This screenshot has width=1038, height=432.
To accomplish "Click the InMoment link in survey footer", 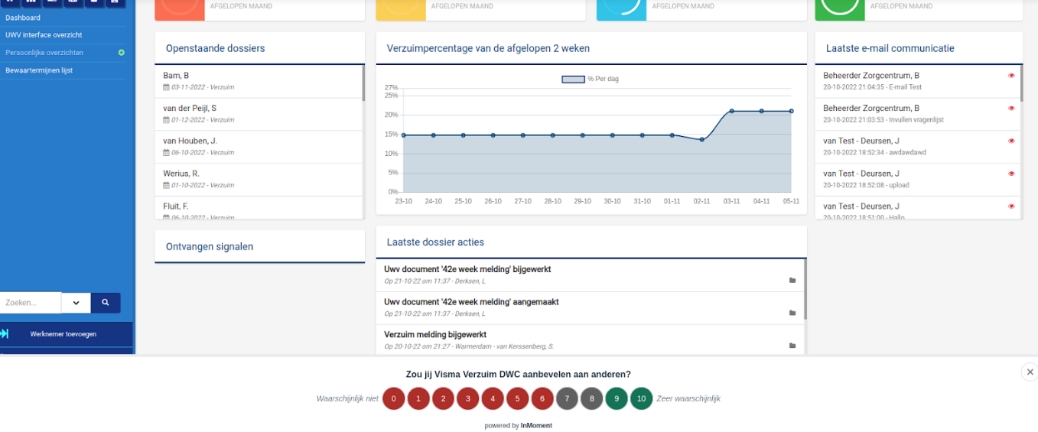I will pyautogui.click(x=536, y=426).
